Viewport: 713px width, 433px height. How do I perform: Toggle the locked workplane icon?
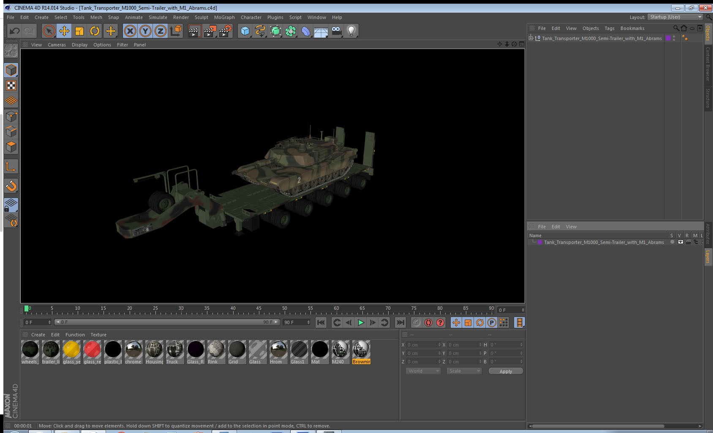tap(11, 205)
